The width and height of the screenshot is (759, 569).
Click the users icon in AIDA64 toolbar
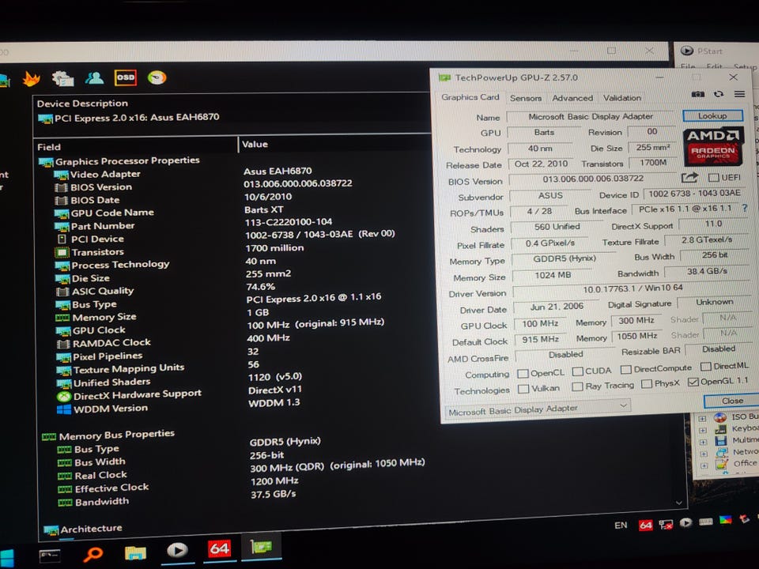coord(94,77)
